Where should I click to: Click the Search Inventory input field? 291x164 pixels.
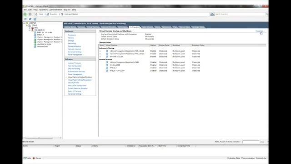pyautogui.click(x=240, y=14)
